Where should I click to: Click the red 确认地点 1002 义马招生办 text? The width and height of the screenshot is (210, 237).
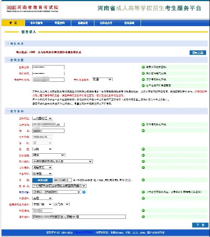[49, 52]
